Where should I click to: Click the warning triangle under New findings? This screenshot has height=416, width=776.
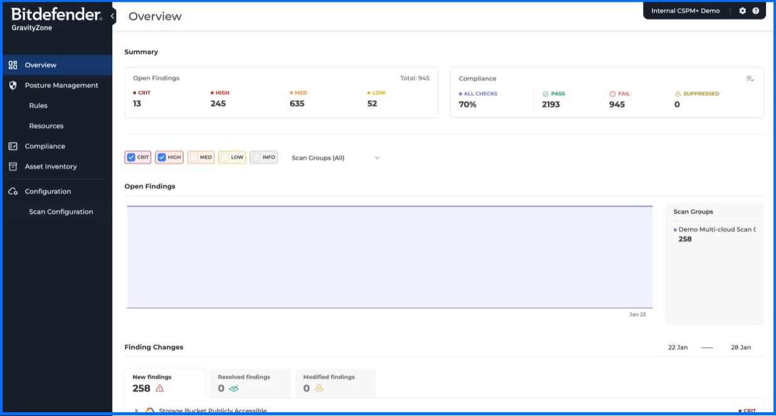point(159,388)
